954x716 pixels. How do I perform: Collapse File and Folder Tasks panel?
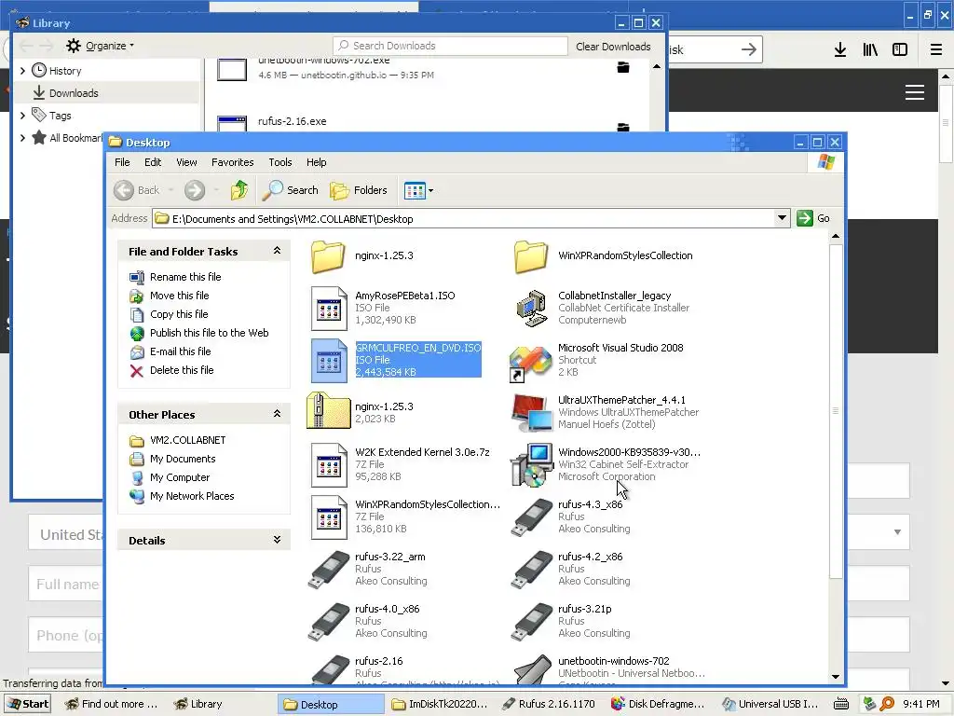[x=277, y=251]
